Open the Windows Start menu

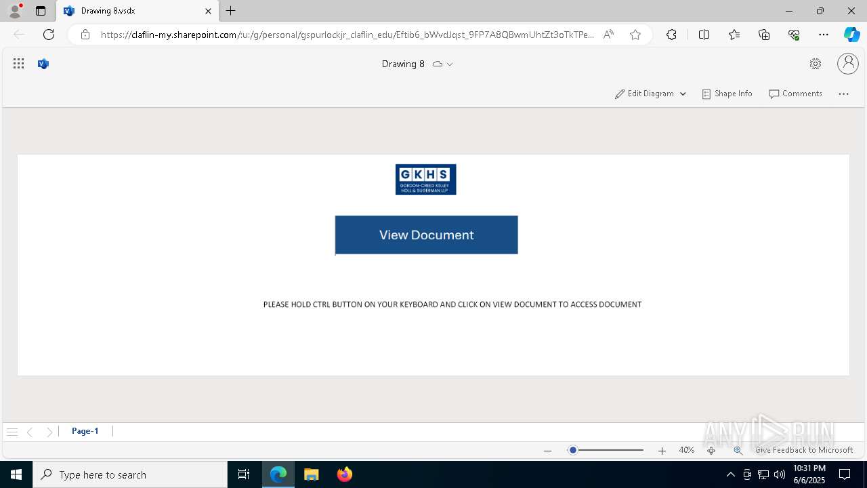[x=16, y=474]
